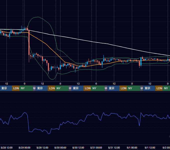The height and width of the screenshot is (150, 170).
Task: Click the 8/31 00:00 date label
Action: (x=96, y=147)
